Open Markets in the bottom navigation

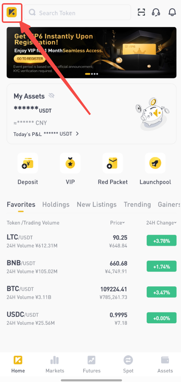click(x=55, y=365)
